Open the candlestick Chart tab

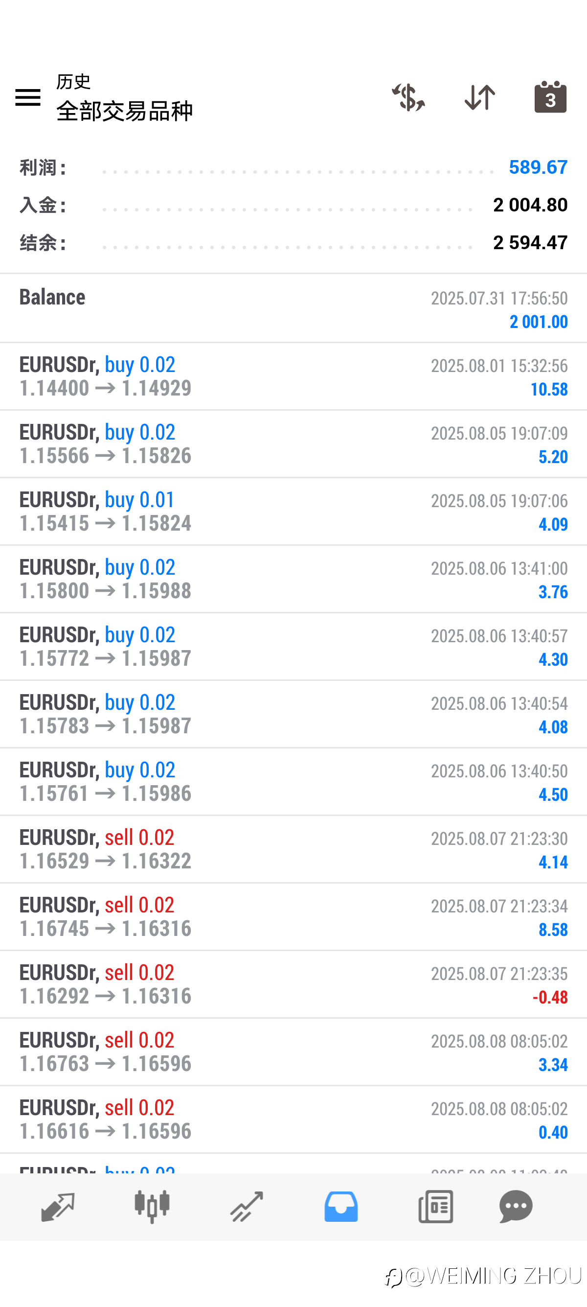(152, 1207)
